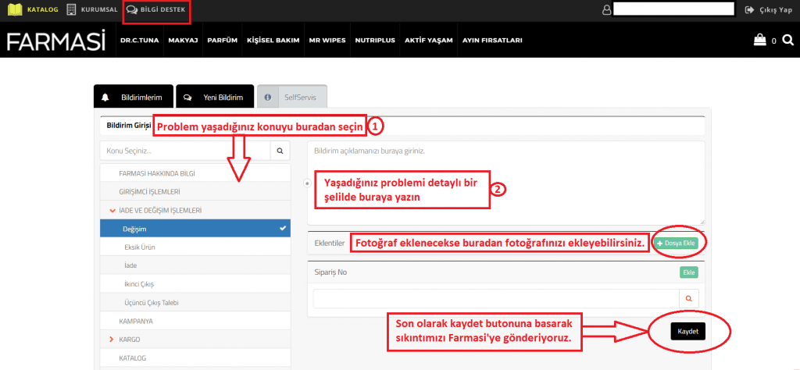
Task: Open the PARFÜM menu
Action: point(223,41)
